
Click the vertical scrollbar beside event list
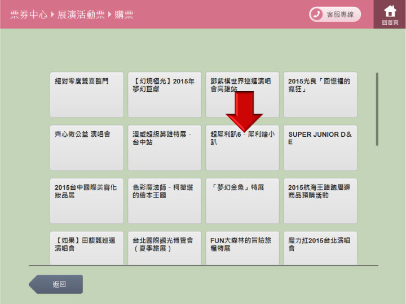point(377,109)
